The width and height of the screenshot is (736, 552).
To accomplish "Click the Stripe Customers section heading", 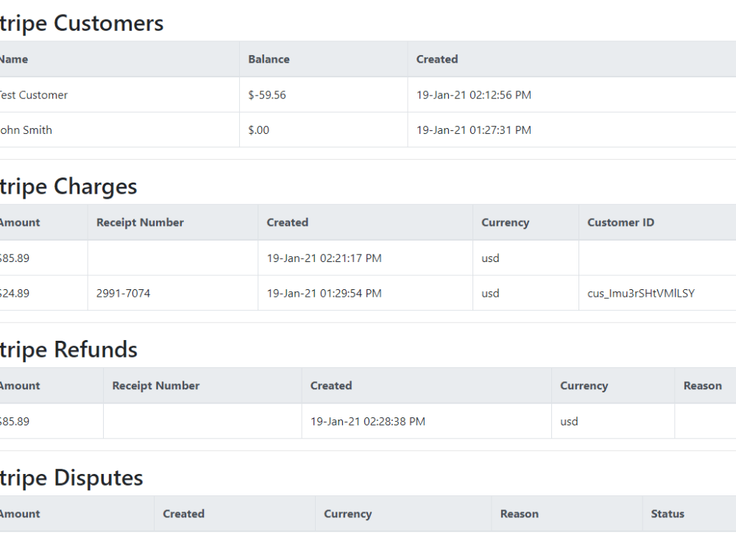I will click(x=79, y=24).
